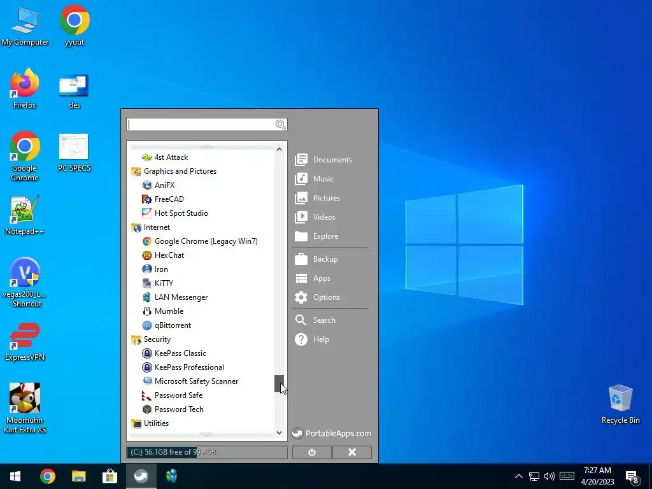Open the Apps menu
Viewport: 652px width, 489px height.
[x=313, y=278]
